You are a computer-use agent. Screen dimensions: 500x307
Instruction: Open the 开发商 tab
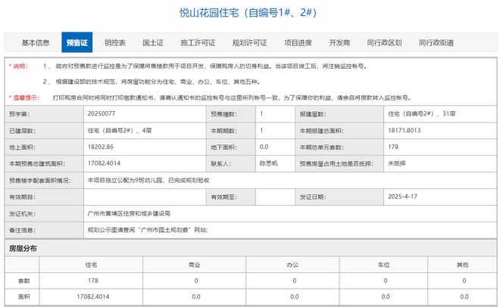point(339,42)
